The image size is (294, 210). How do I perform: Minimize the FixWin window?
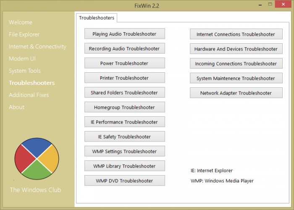pyautogui.click(x=260, y=5)
